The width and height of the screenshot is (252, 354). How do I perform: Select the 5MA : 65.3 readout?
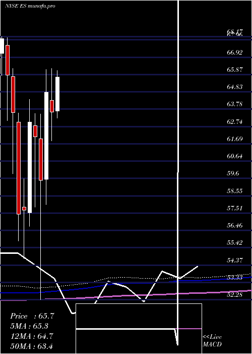(29, 326)
